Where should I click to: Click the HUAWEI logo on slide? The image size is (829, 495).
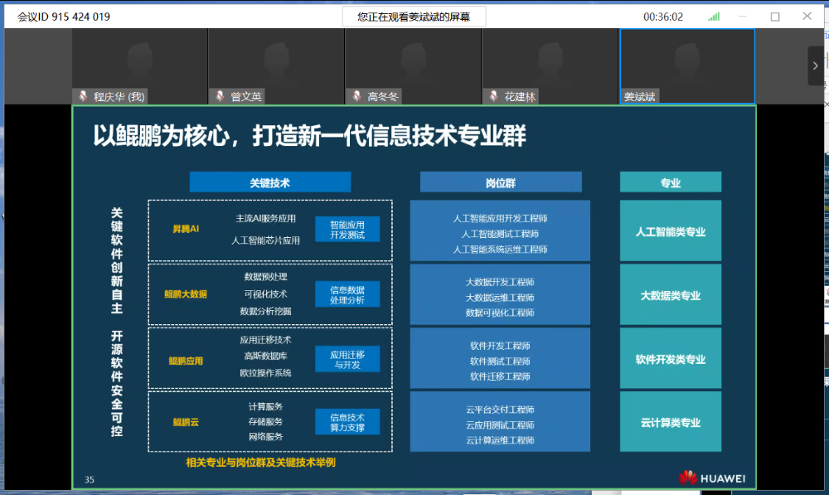coord(712,478)
